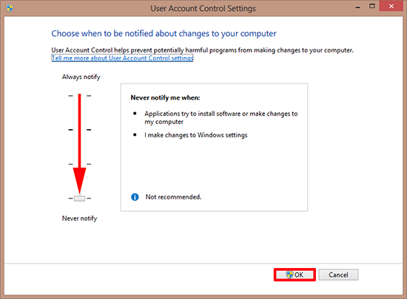Click the window title User Account Control Settings

[203, 8]
